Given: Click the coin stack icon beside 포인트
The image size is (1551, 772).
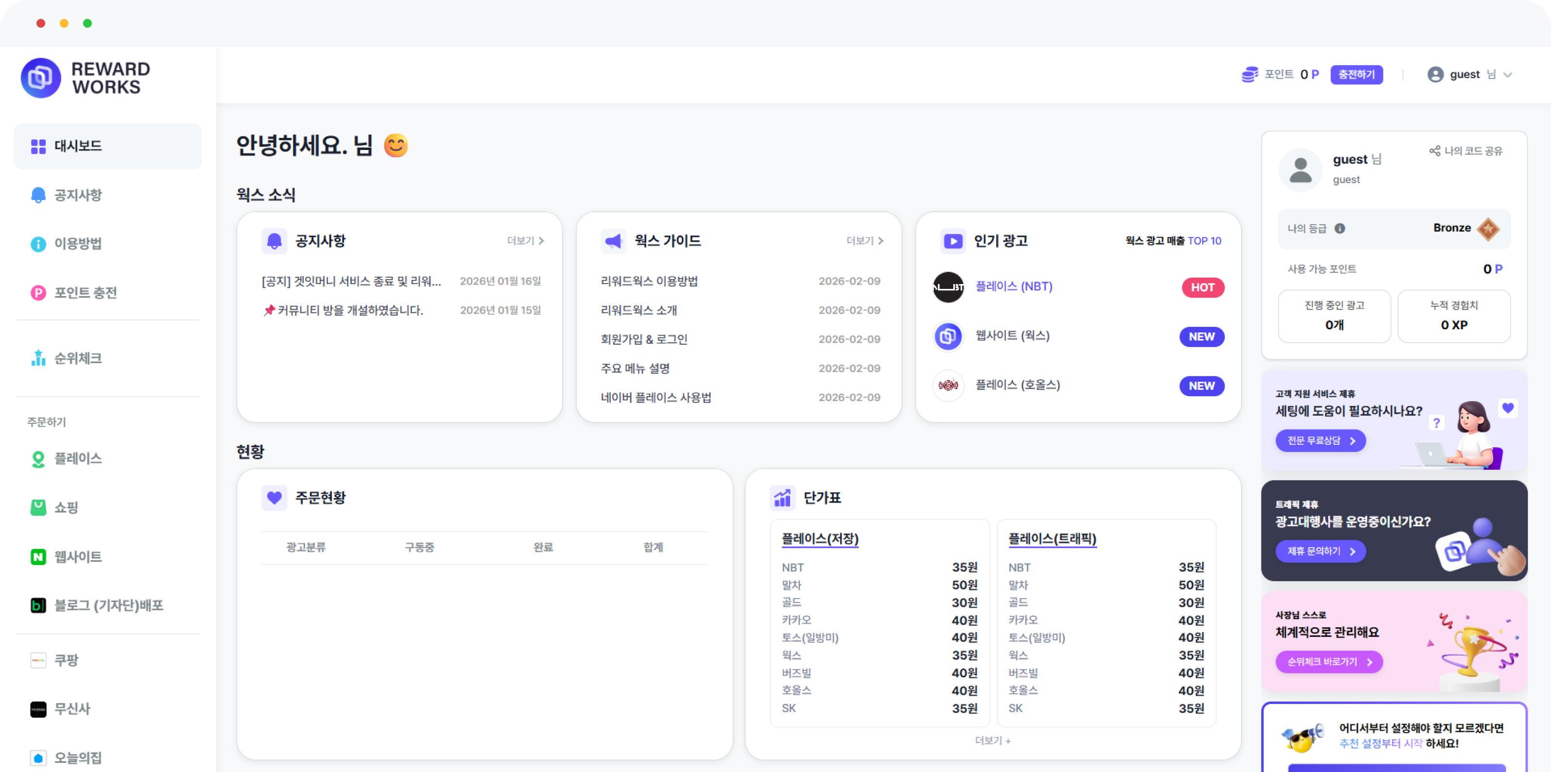Looking at the screenshot, I should click(1250, 75).
